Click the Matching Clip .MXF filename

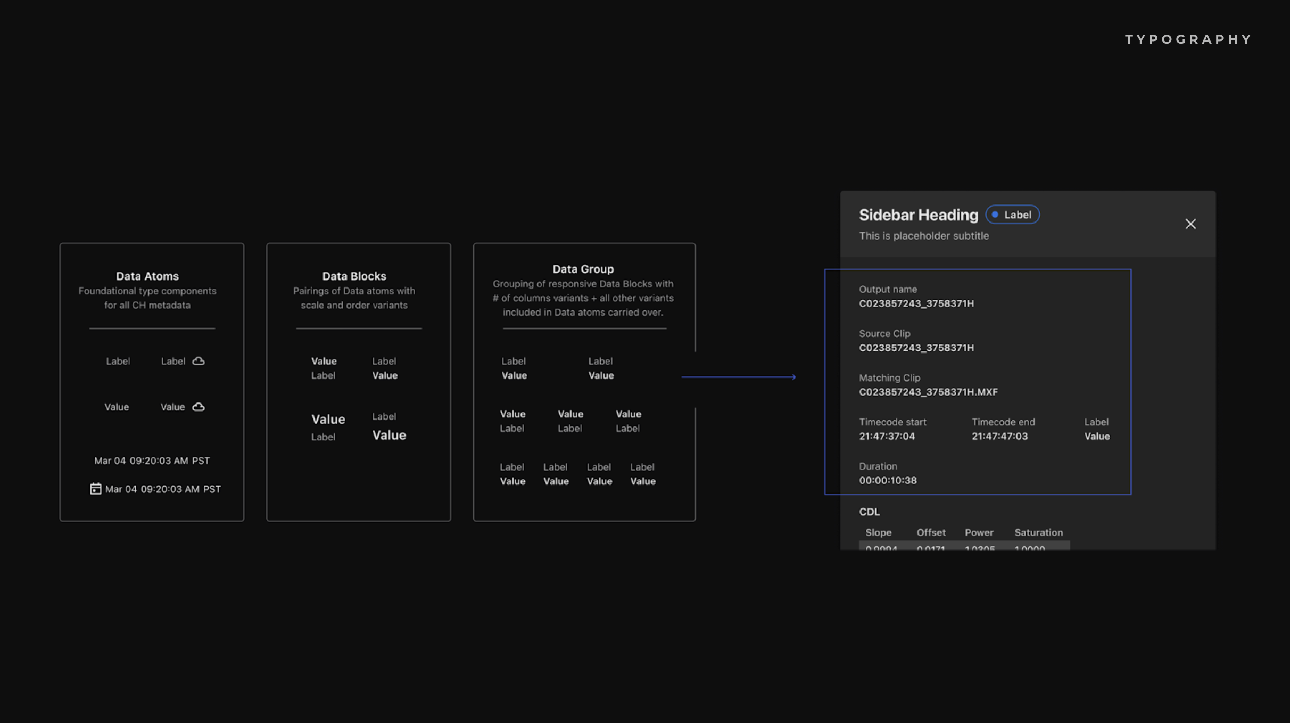tap(928, 392)
